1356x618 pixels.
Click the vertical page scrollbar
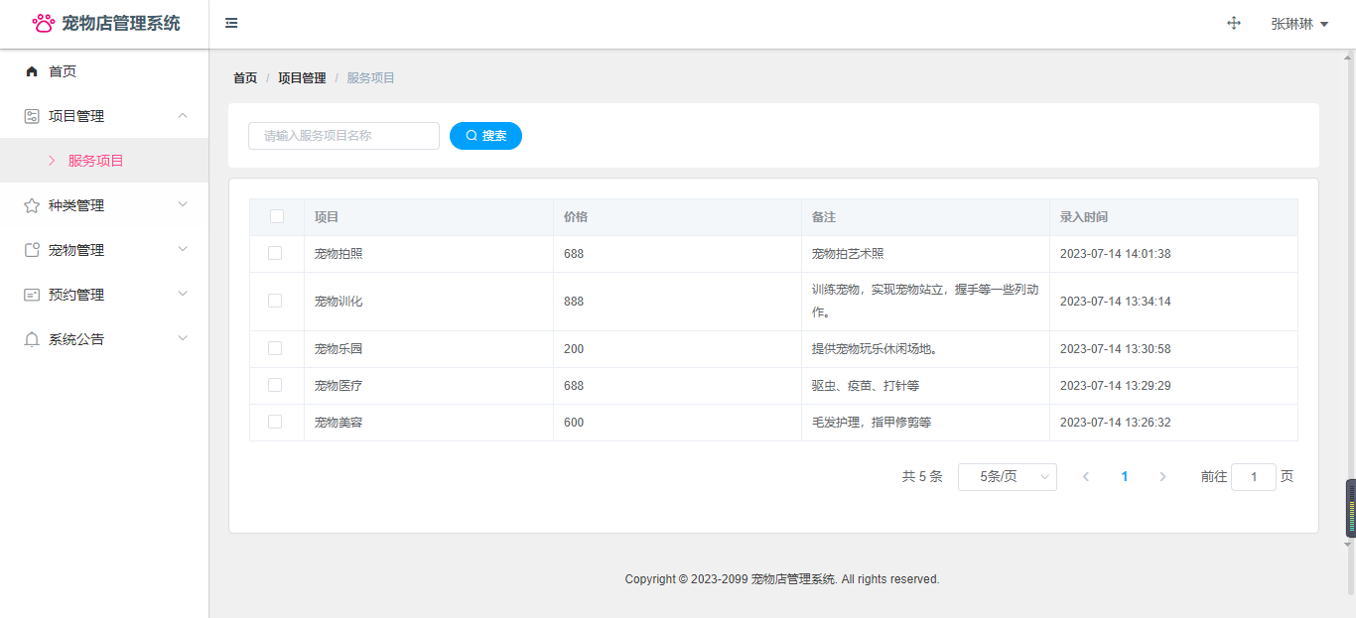(1348, 298)
